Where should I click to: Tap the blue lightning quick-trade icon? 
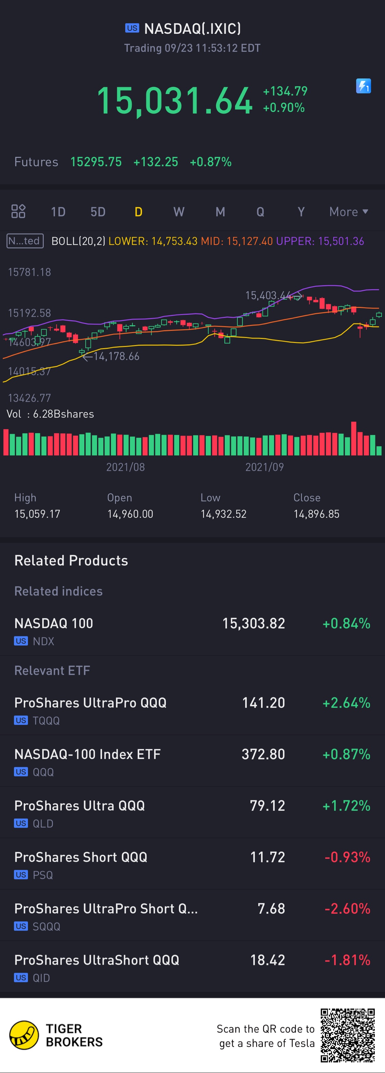click(363, 86)
